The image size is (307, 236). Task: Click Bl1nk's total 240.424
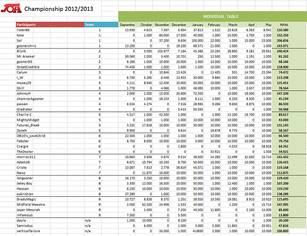click(x=282, y=51)
